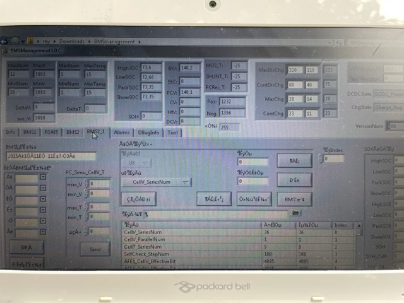Click the stepper beside the Index field
The height and width of the screenshot is (303, 404).
click(x=321, y=158)
